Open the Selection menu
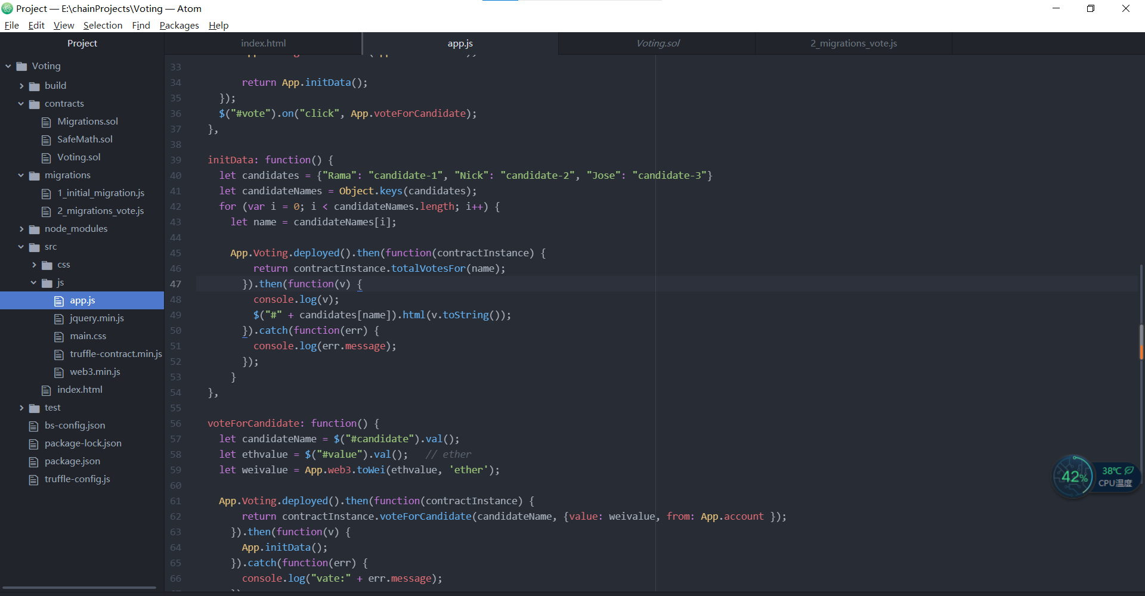 coord(103,25)
